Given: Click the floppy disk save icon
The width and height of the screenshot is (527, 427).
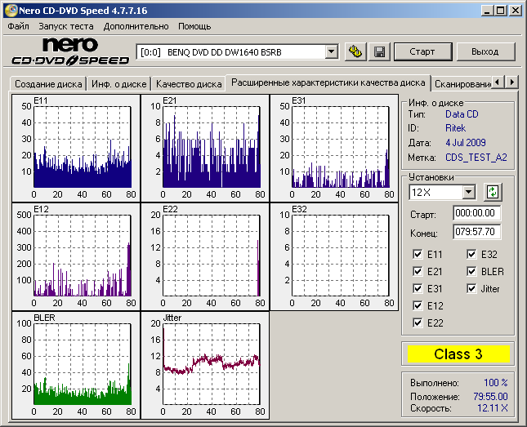Looking at the screenshot, I should coord(379,51).
